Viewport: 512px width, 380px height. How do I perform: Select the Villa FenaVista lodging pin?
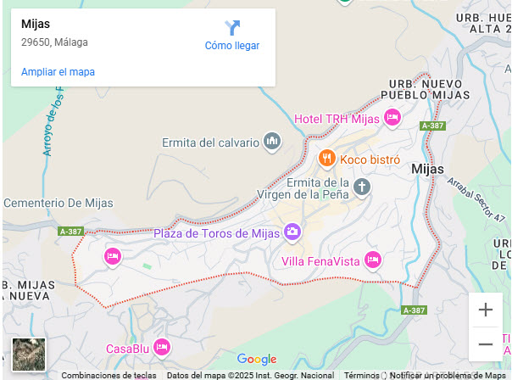point(373,260)
